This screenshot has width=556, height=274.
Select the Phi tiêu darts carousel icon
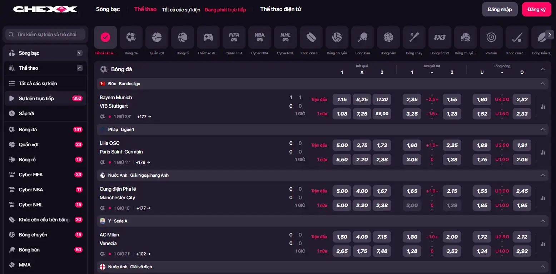491,37
